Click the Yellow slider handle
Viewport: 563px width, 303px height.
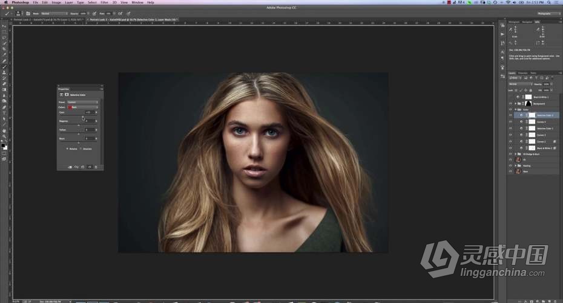79,134
